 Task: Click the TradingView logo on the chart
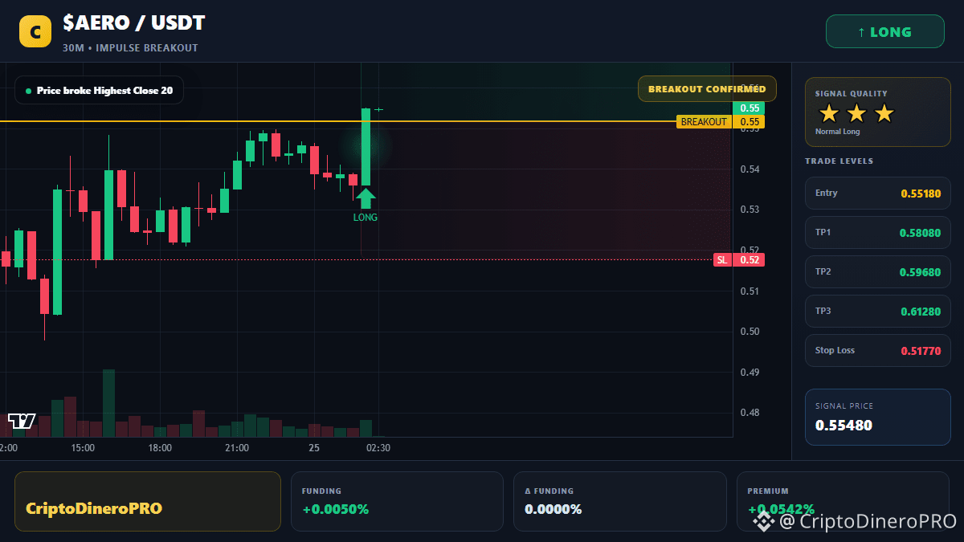tap(22, 421)
